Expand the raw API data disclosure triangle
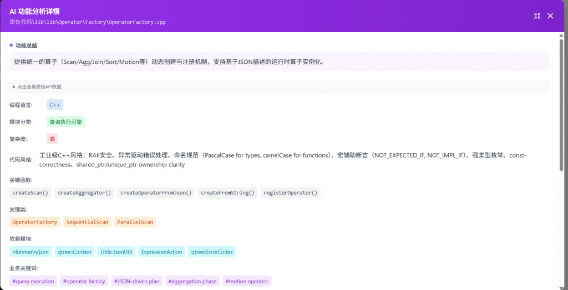568x290 pixels. [14, 87]
